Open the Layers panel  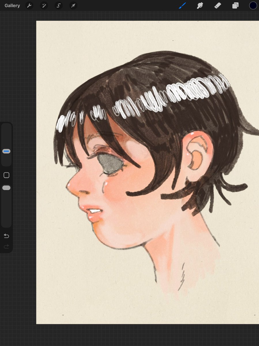coord(235,5)
